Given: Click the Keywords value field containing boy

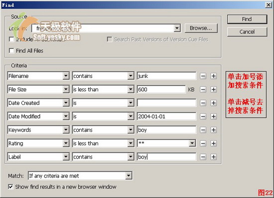Looking at the screenshot, I should point(166,130).
